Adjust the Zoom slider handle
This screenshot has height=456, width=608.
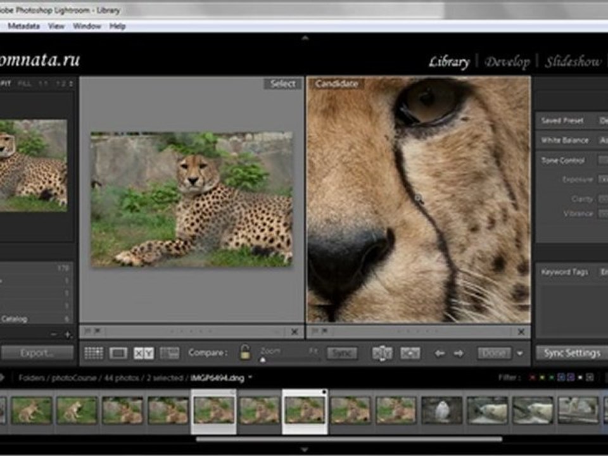pyautogui.click(x=263, y=359)
